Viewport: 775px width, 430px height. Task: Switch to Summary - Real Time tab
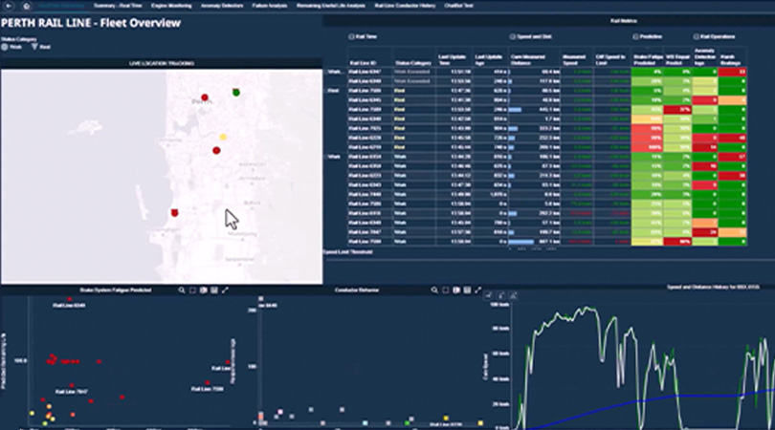(x=118, y=6)
